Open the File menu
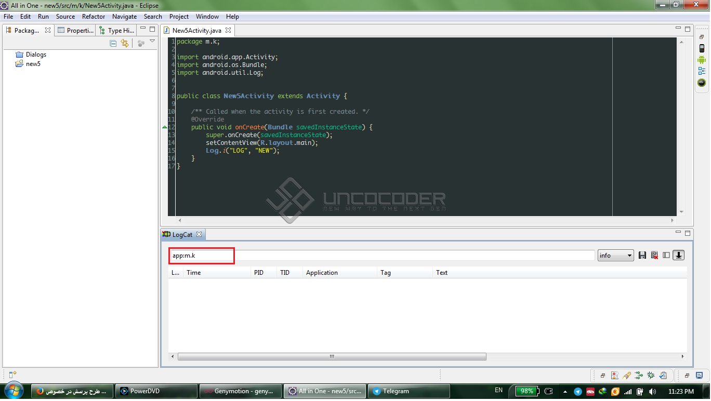Screen dimensions: 711x401 [x=8, y=17]
